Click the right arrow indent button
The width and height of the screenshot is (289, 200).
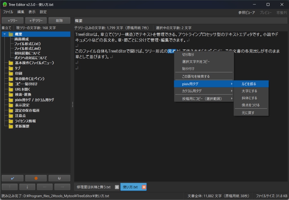[x=62, y=187]
